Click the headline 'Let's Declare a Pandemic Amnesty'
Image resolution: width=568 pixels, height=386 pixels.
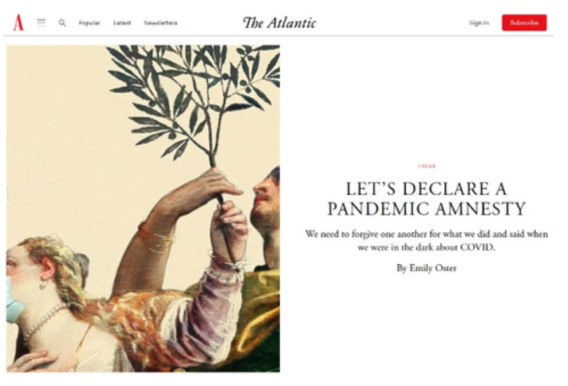pyautogui.click(x=427, y=199)
